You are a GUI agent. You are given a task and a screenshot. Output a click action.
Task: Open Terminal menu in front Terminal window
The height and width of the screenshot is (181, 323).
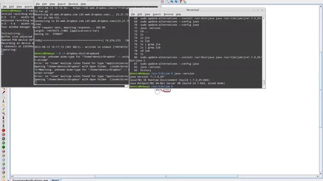pos(168,15)
